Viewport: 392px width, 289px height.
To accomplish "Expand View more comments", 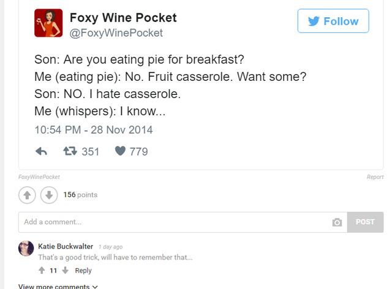I will [58, 286].
